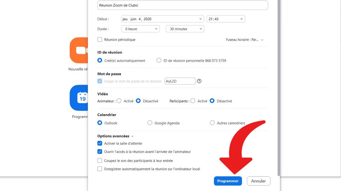Screen dimensions: 341x191
Task: Uncheck Activer la salle d'attente
Action: 100,143
